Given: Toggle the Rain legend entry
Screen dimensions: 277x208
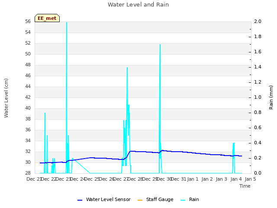Looking at the screenshot, I should click(190, 199).
